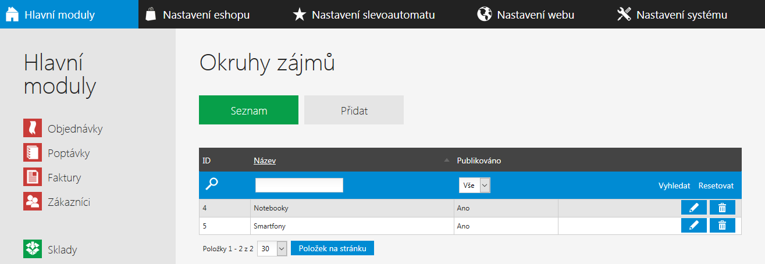The width and height of the screenshot is (765, 264).
Task: Edit the Notebooky row with pencil icon
Action: click(693, 208)
